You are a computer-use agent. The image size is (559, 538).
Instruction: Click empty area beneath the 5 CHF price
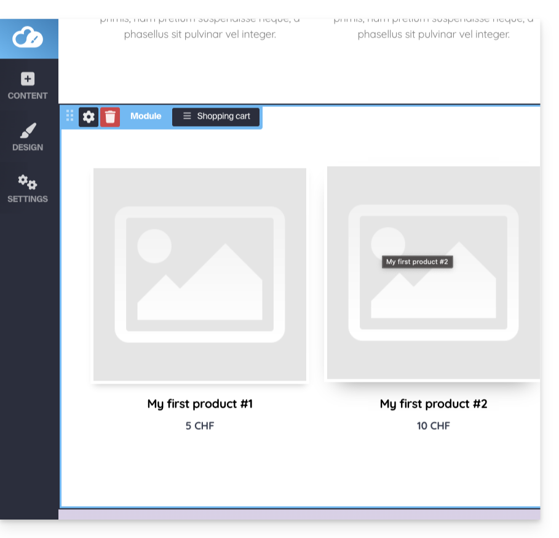click(x=200, y=467)
